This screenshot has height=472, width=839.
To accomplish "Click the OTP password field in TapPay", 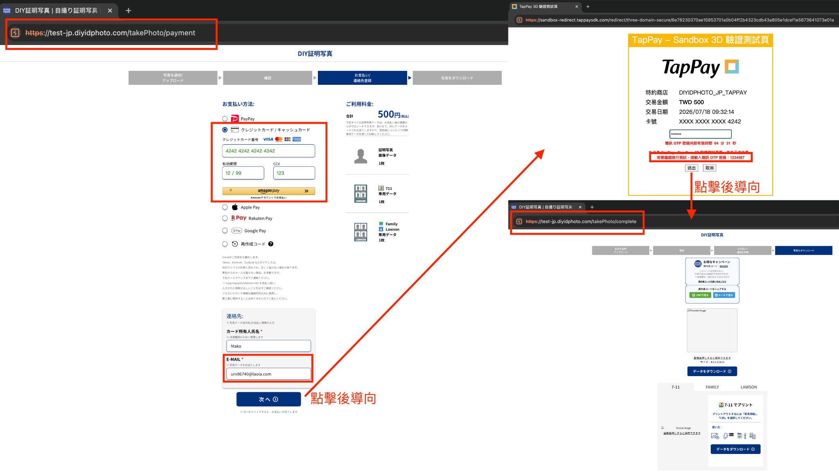I will pos(701,134).
